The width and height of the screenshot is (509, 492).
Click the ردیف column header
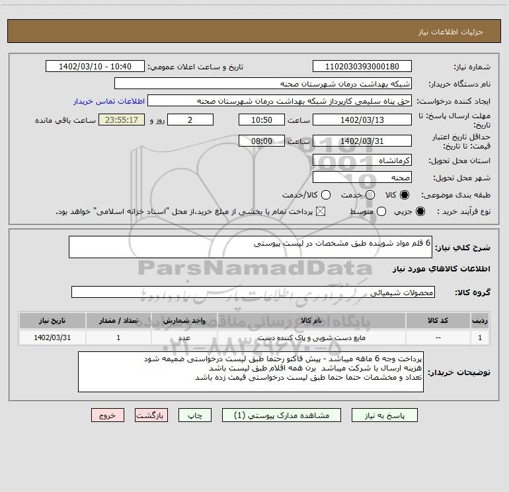480,320
